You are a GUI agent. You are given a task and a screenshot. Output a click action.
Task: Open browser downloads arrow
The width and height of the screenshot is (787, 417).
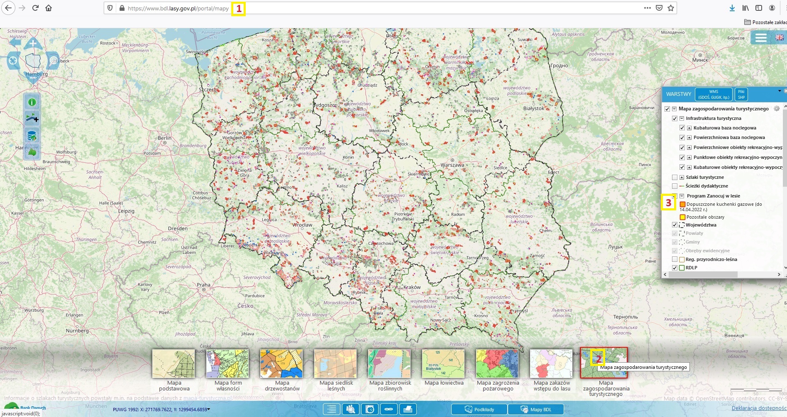click(x=732, y=8)
